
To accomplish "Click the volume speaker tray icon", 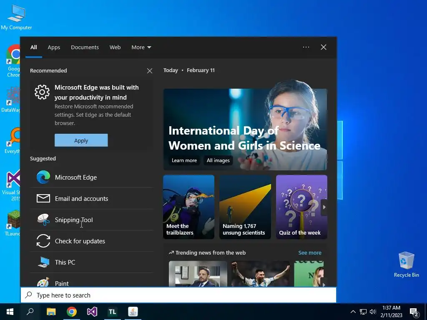I will (373, 312).
